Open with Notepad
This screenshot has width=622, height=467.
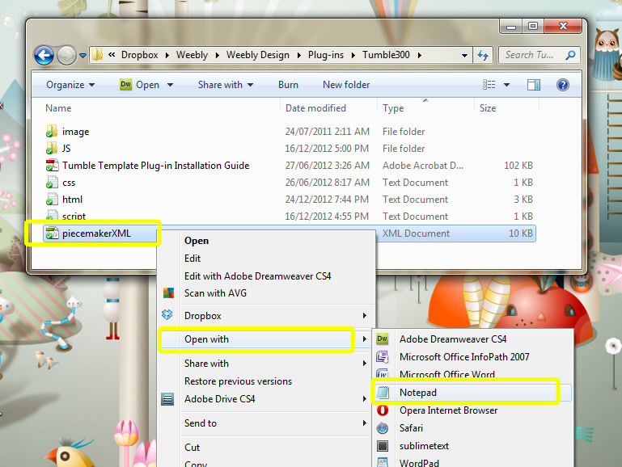pos(472,393)
